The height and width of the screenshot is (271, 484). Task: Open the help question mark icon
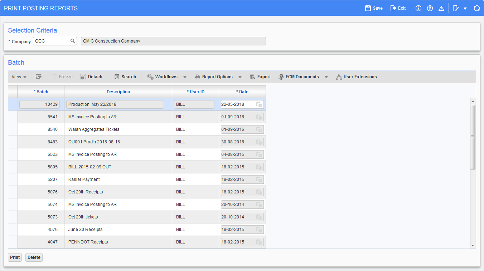point(430,8)
